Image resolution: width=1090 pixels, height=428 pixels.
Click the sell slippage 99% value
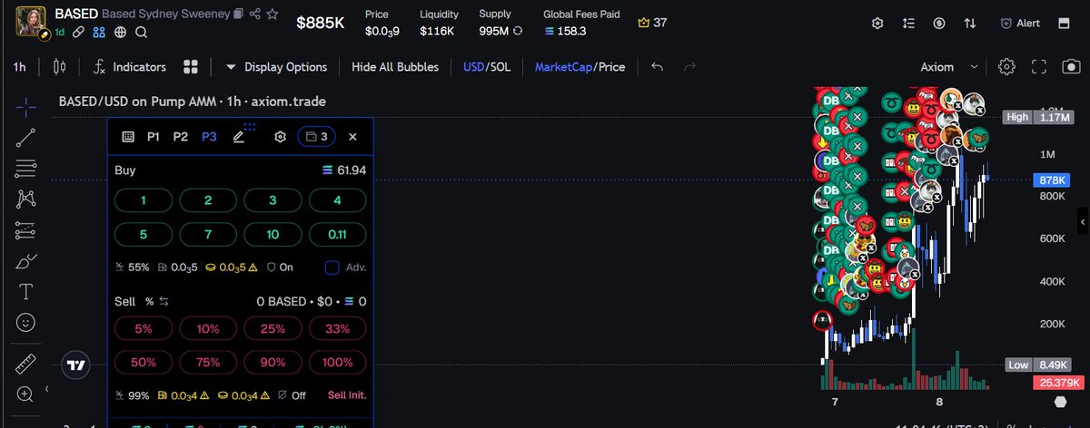133,395
